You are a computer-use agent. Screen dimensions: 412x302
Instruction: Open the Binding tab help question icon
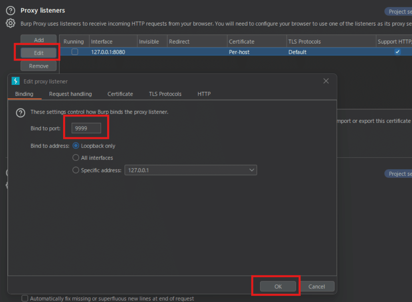(20, 113)
